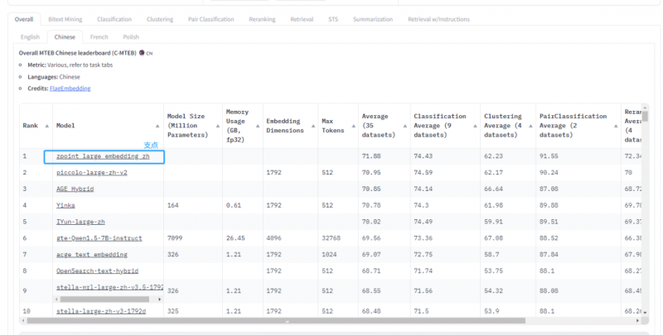The image size is (663, 335).
Task: Sort by Classification Average column arrow
Action: coord(476,126)
